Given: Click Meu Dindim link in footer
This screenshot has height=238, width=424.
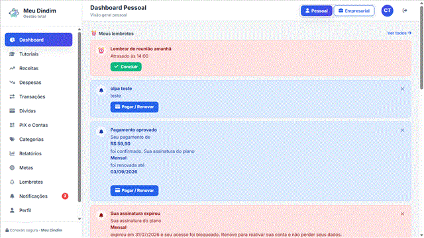Looking at the screenshot, I should click(x=52, y=230).
